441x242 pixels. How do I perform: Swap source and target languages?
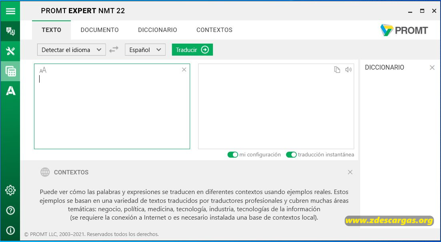(x=114, y=50)
